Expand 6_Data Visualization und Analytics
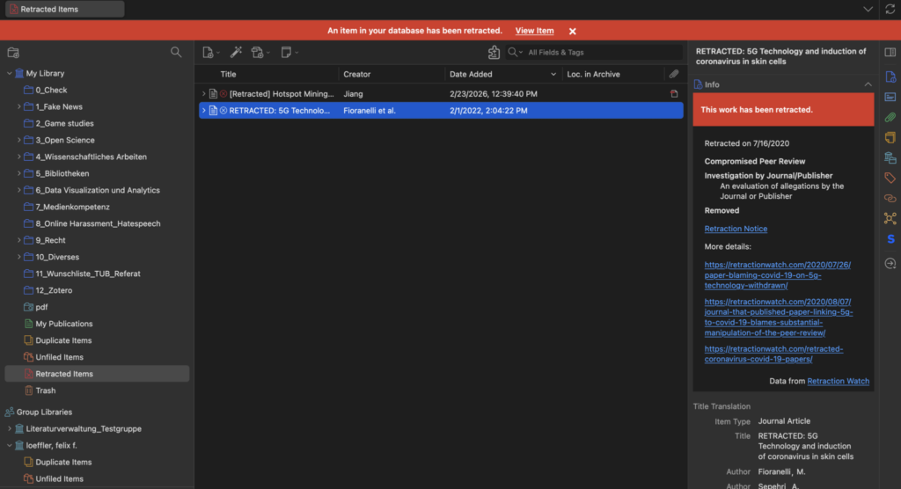This screenshot has height=489, width=901. point(19,190)
